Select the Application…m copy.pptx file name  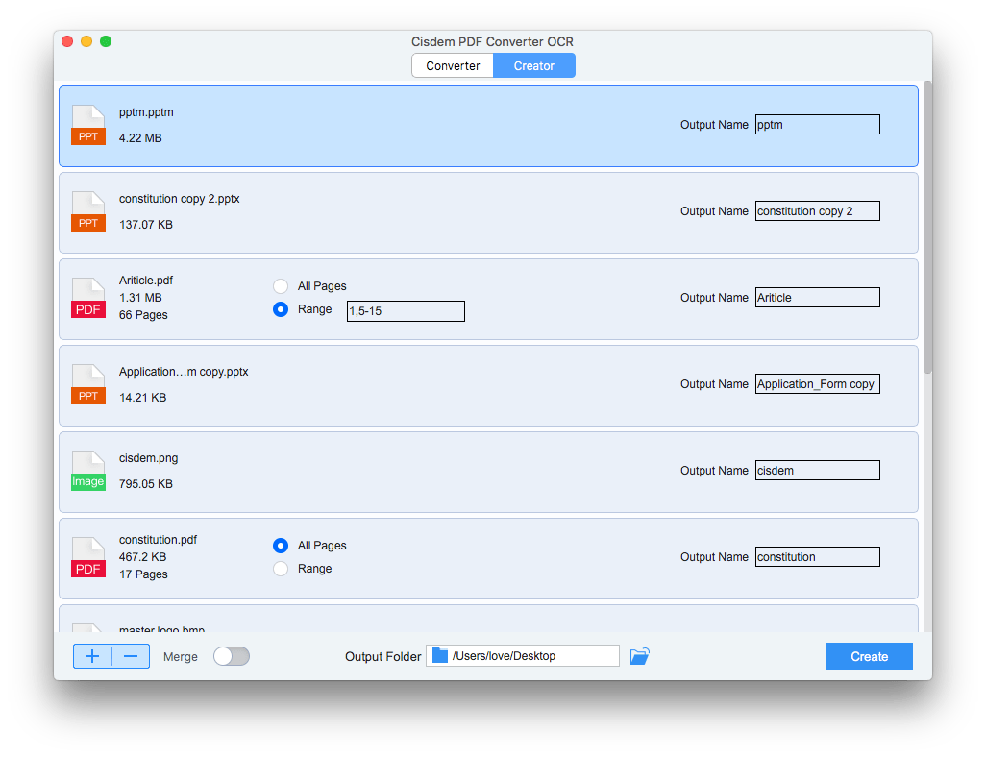(x=184, y=372)
